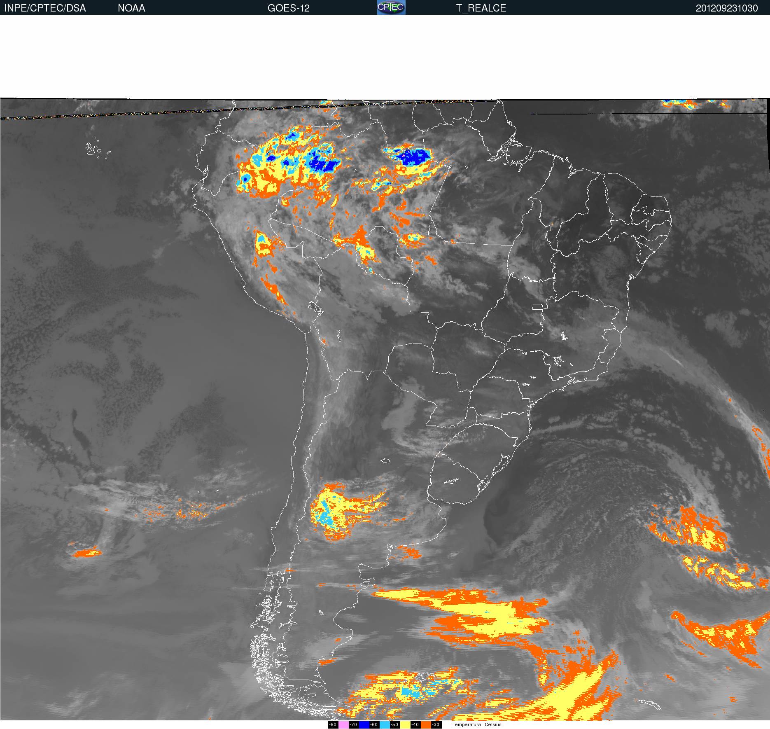The height and width of the screenshot is (729, 770).
Task: Click the Temperatura Celsius legend caption
Action: [x=477, y=724]
